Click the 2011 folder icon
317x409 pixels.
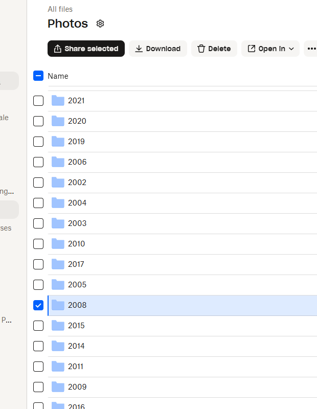pos(58,367)
